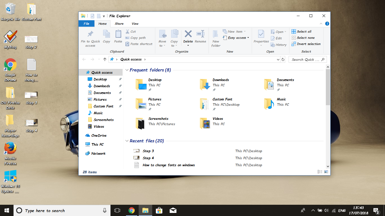This screenshot has width=385, height=216.
Task: Open the File menu
Action: tap(86, 24)
